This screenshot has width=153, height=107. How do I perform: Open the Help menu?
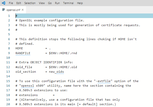[80, 3]
